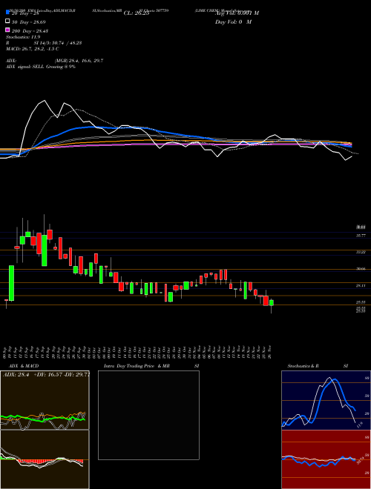
Task: Click the blue stochastics chart panel
Action: point(326,400)
